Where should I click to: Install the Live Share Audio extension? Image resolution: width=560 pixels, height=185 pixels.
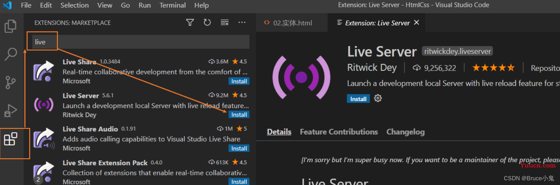[239, 149]
